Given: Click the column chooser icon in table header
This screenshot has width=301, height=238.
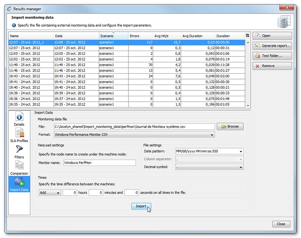Looking at the screenshot, I should click(x=247, y=36).
